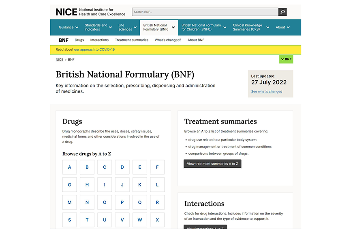Browse drugs starting with J
The image size is (353, 236).
point(122,185)
